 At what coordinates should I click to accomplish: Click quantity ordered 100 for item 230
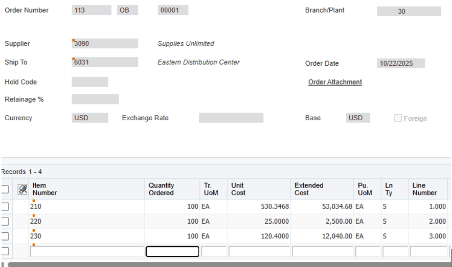[x=172, y=236]
